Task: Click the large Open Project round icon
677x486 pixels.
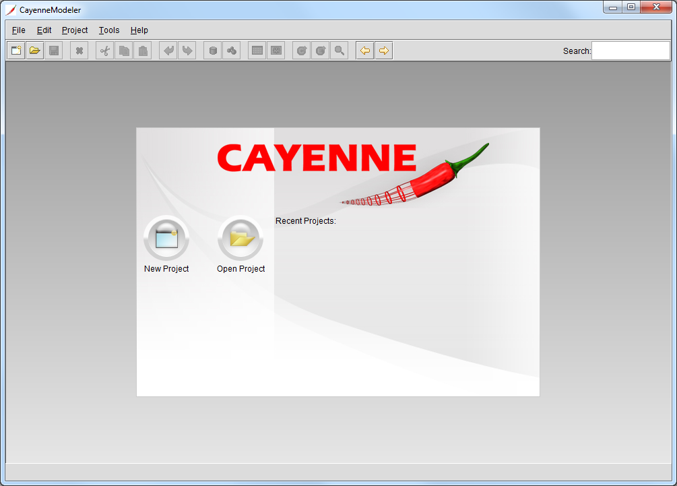Action: (x=240, y=239)
